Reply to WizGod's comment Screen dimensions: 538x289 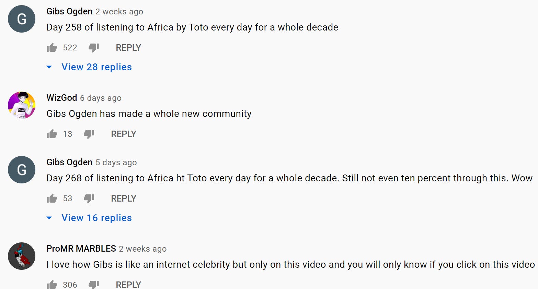[124, 134]
